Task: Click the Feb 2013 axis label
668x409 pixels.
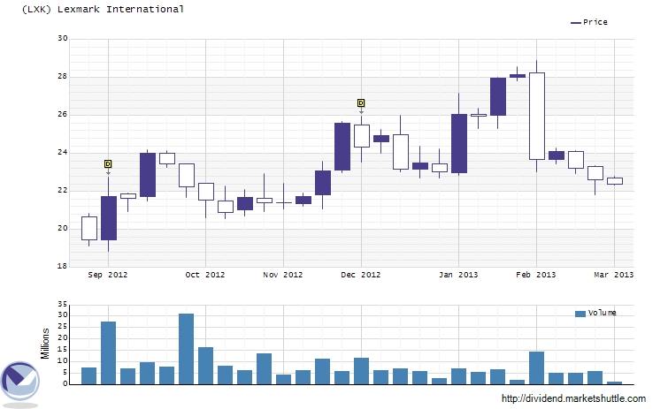Action: tap(536, 275)
